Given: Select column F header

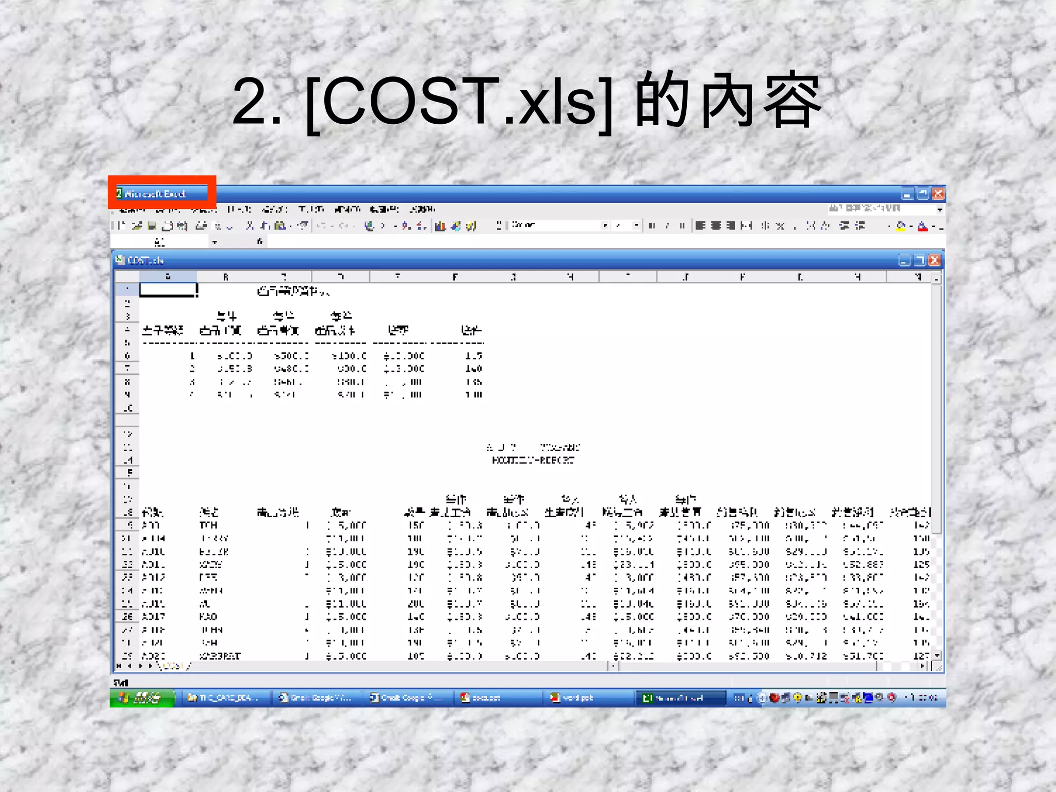Looking at the screenshot, I should [x=455, y=277].
